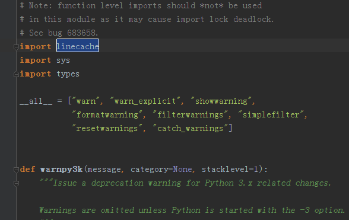Click the warnpy3k function name

62,170
